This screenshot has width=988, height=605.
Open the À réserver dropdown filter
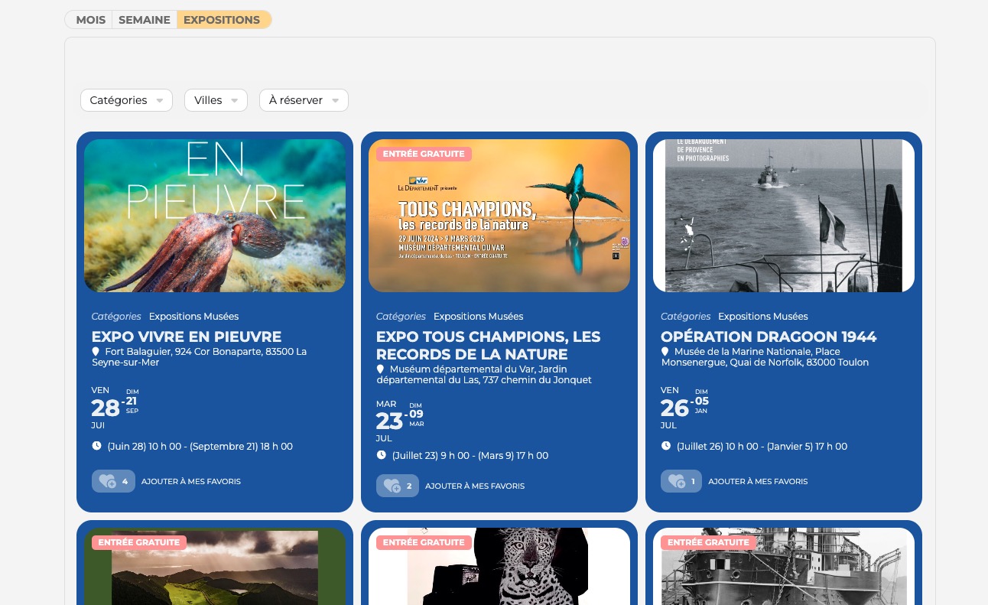point(304,100)
